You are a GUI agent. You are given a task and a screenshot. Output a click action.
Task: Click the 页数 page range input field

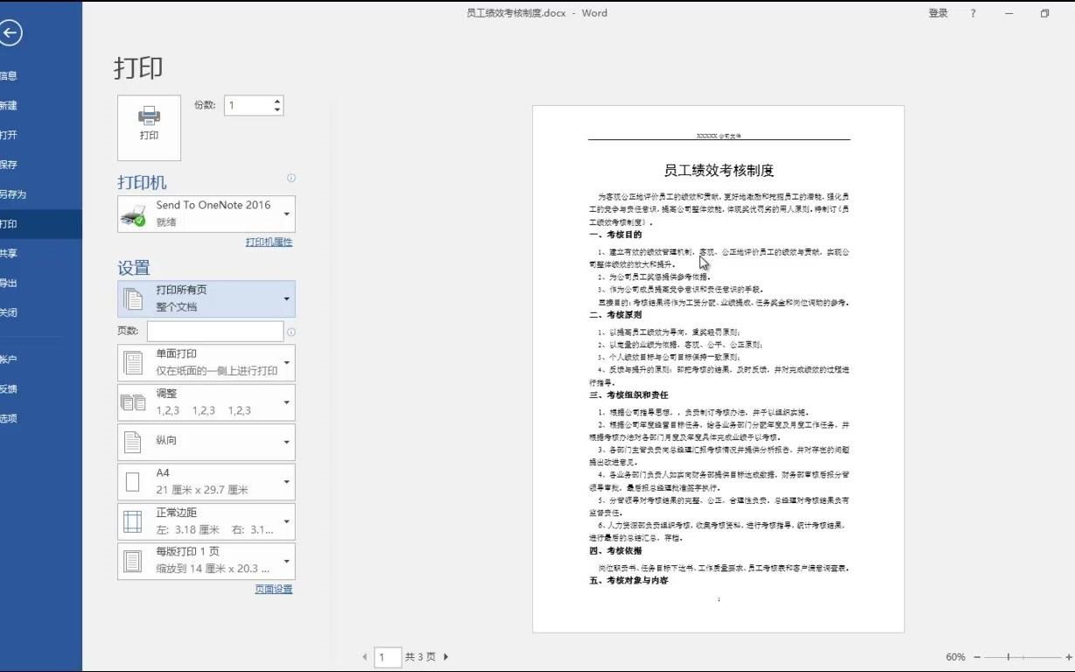pyautogui.click(x=214, y=331)
